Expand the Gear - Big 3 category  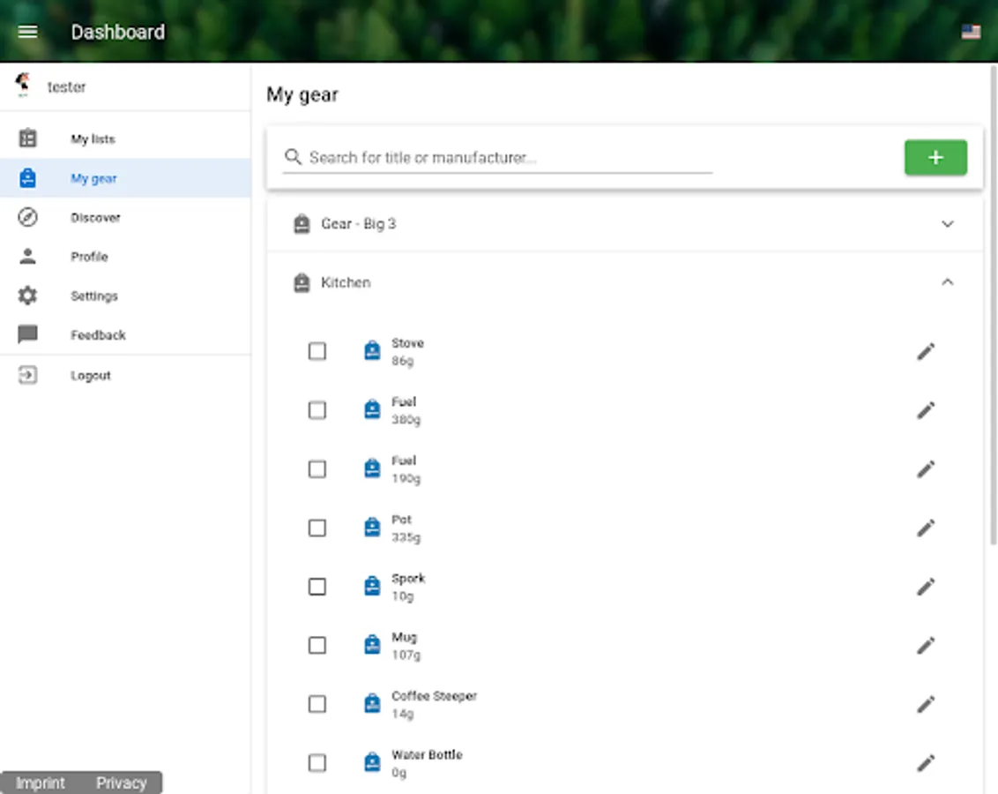point(948,224)
